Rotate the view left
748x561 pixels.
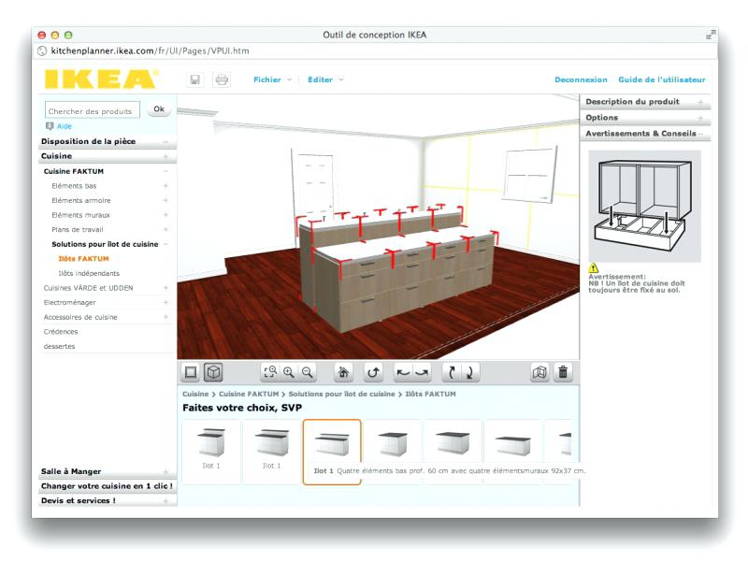pos(404,372)
